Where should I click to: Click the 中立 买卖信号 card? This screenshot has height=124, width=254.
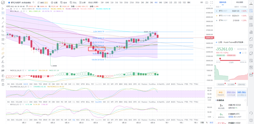click(x=220, y=93)
